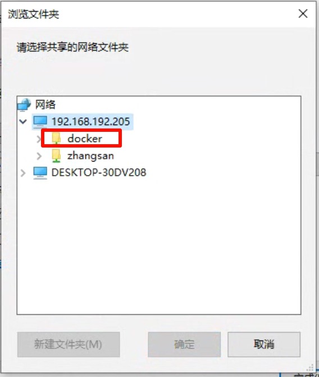Screen dimensions: 319x377
Task: Expand the docker shared folder
Action: (39, 139)
